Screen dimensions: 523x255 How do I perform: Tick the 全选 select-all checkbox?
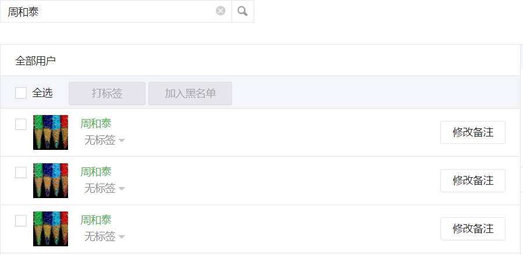tap(21, 93)
